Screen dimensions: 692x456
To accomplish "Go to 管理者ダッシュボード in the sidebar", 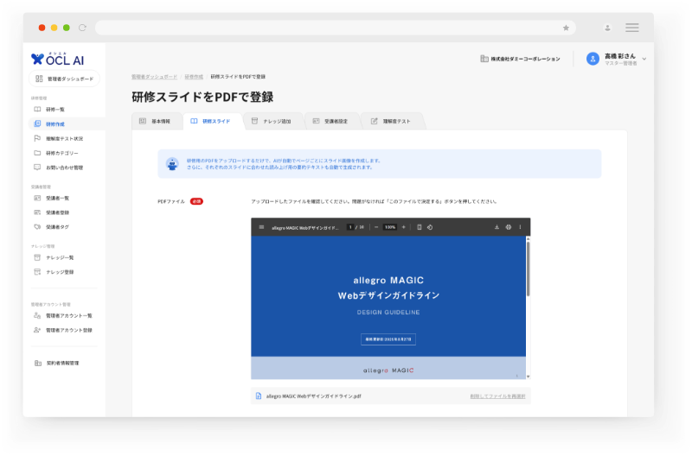I will click(65, 79).
